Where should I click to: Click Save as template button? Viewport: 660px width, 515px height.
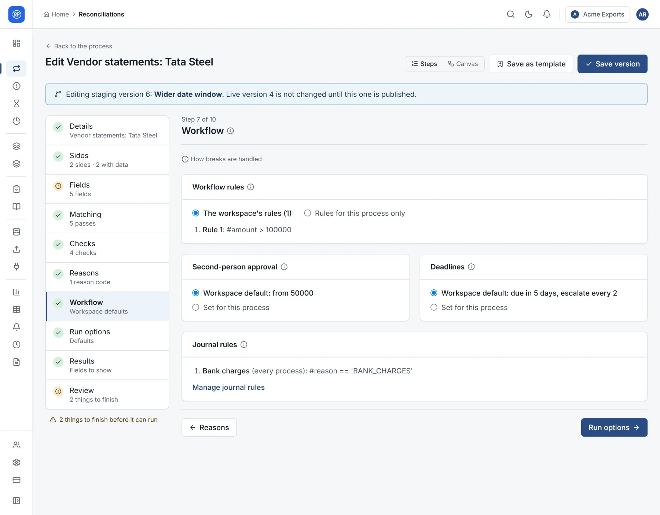(531, 64)
